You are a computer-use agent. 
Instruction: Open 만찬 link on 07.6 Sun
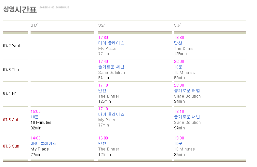(x=102, y=144)
